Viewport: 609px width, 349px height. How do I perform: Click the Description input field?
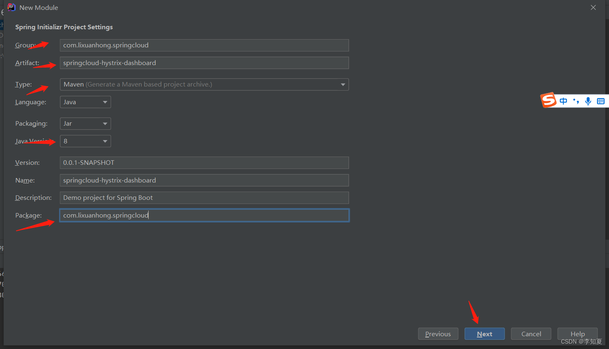[x=204, y=198]
